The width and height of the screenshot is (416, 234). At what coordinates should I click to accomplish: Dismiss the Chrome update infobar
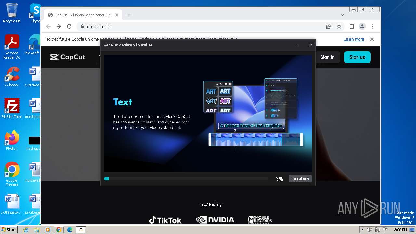pos(372,39)
